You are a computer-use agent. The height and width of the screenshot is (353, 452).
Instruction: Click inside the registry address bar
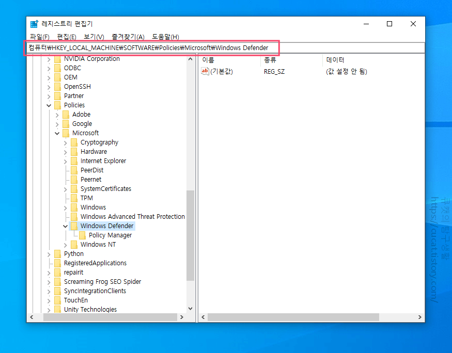pos(155,47)
